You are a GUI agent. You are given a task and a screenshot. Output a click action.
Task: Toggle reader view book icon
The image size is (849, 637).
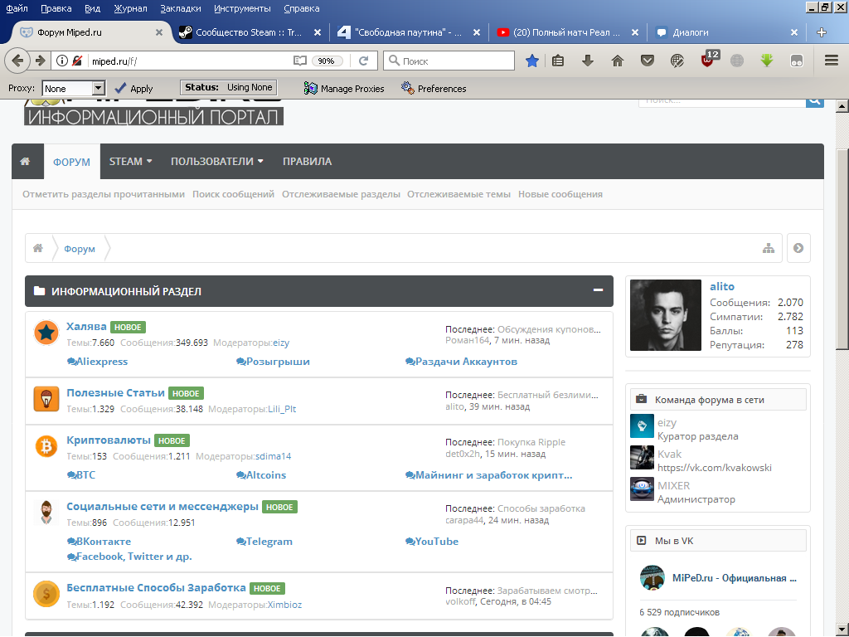(300, 61)
